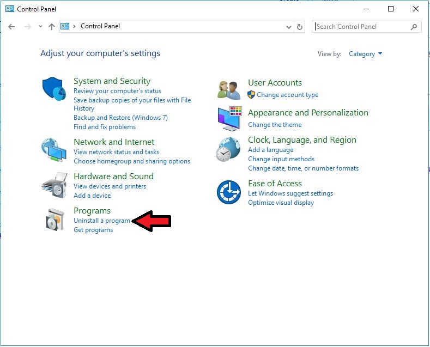
Task: Expand the View by Category dropdown
Action: [365, 54]
